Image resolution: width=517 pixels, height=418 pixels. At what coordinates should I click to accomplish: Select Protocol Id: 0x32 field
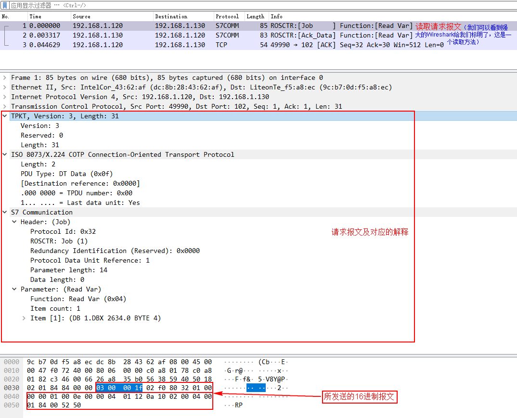63,231
